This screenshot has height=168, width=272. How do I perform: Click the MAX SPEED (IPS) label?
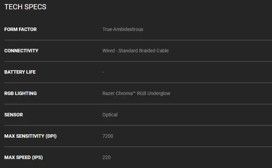click(x=23, y=157)
